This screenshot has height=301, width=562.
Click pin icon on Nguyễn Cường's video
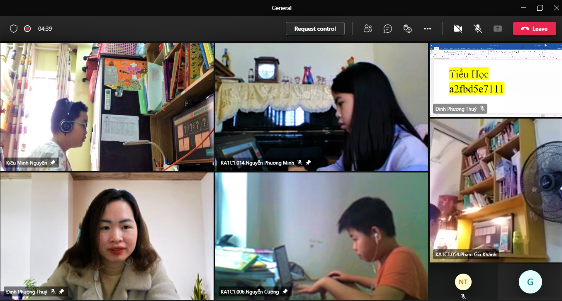coord(285,291)
